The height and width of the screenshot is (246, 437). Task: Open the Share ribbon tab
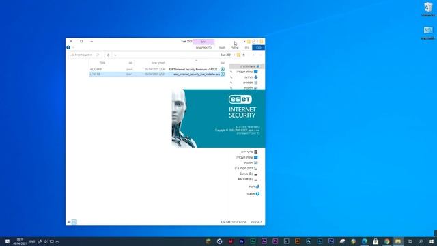[x=235, y=48]
